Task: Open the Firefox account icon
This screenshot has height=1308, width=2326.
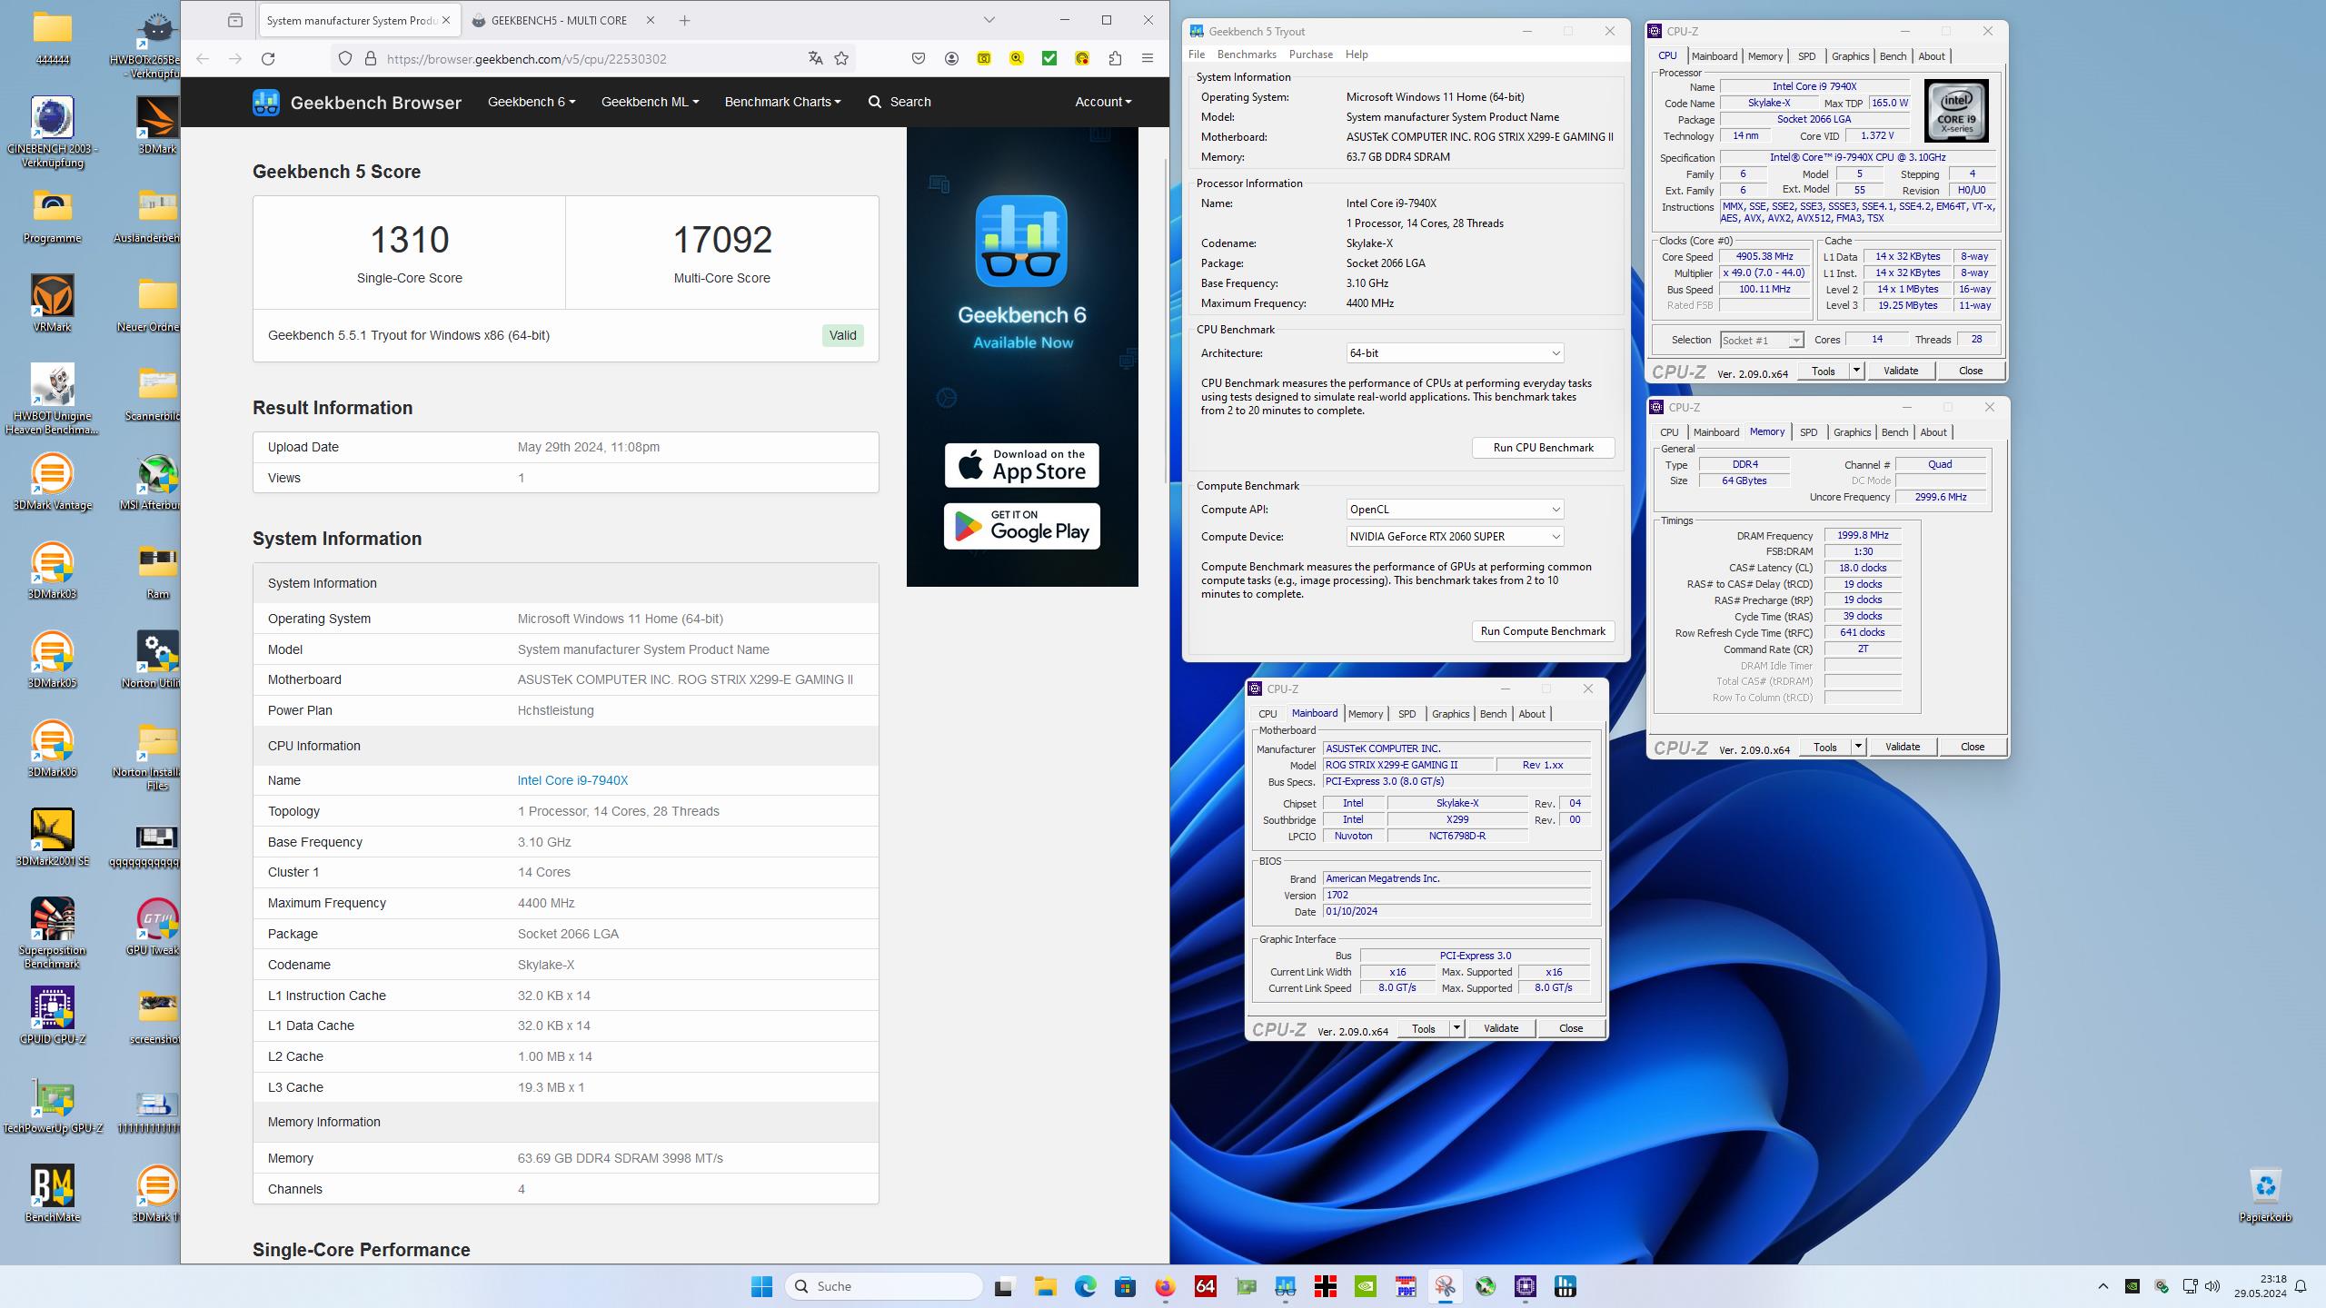Action: [x=951, y=59]
